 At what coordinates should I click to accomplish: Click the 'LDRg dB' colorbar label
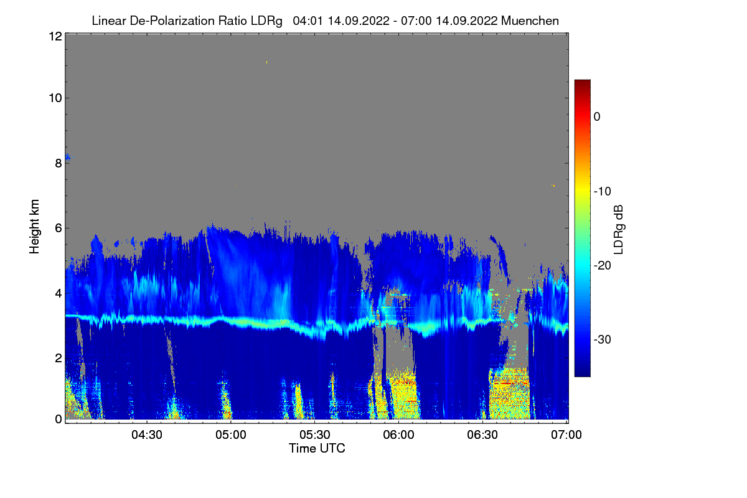pyautogui.click(x=619, y=230)
